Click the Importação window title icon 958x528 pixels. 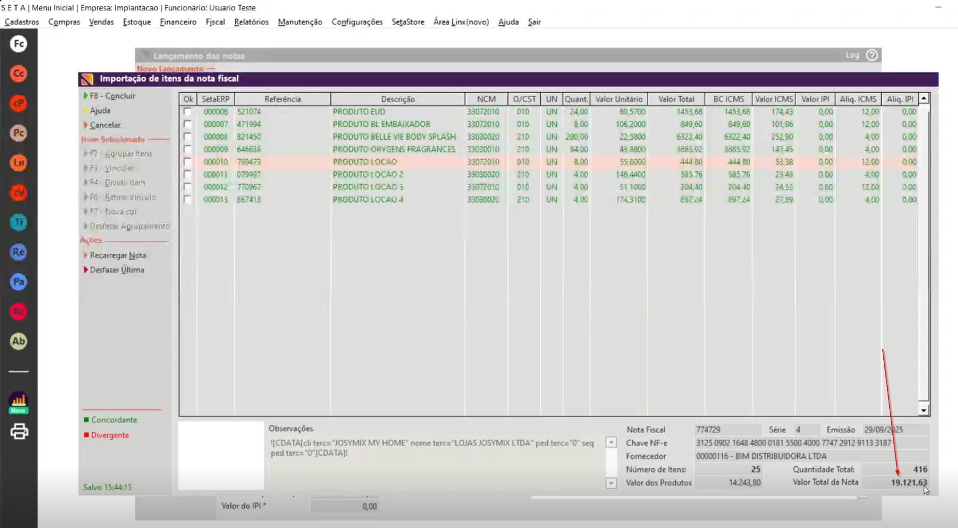point(87,79)
